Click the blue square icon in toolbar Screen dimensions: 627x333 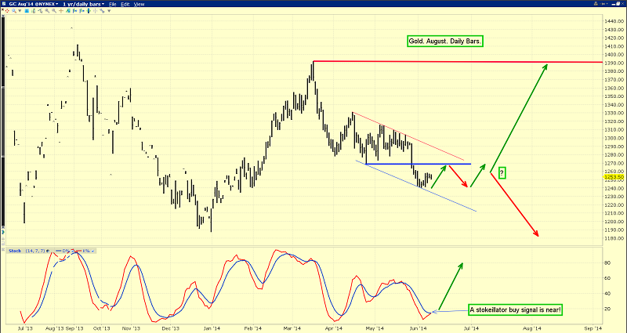tap(27, 11)
